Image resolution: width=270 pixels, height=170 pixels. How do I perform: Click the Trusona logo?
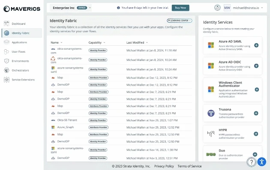point(211,113)
